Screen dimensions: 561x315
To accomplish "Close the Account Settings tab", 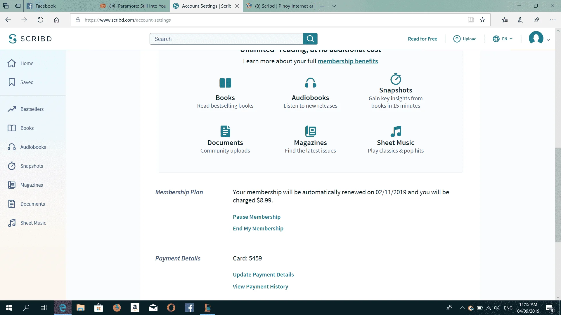I will (x=237, y=6).
